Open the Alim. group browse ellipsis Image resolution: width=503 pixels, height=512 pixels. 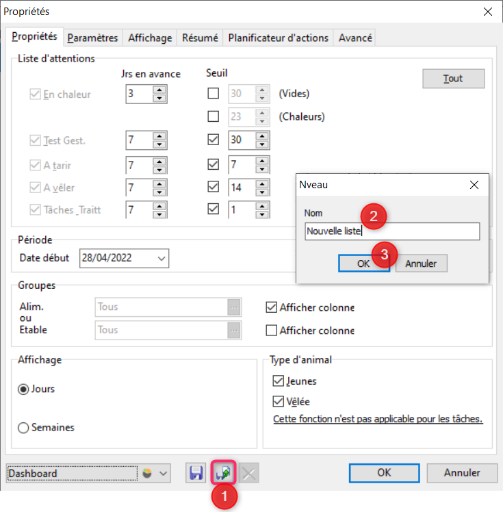(234, 307)
